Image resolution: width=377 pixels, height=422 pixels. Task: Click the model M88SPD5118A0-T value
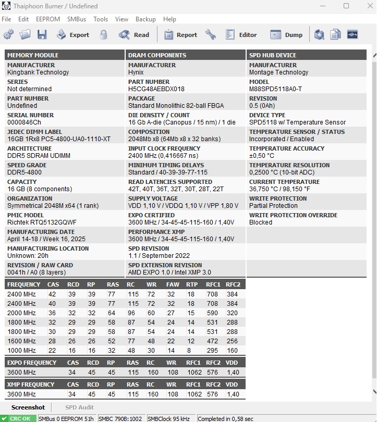[275, 89]
